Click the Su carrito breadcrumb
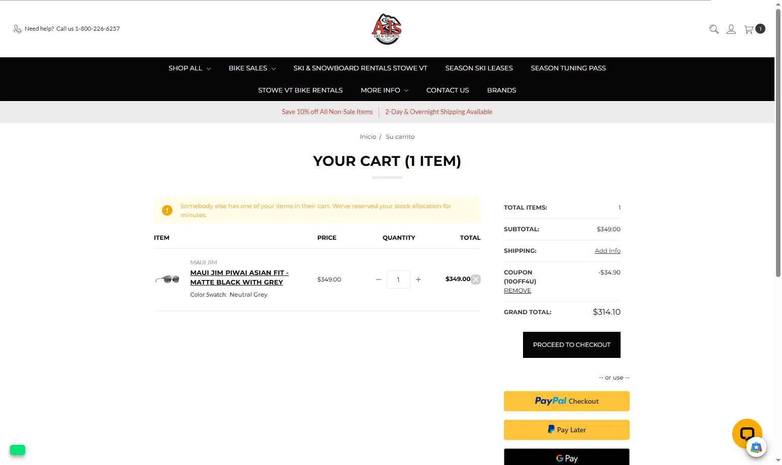 (400, 137)
